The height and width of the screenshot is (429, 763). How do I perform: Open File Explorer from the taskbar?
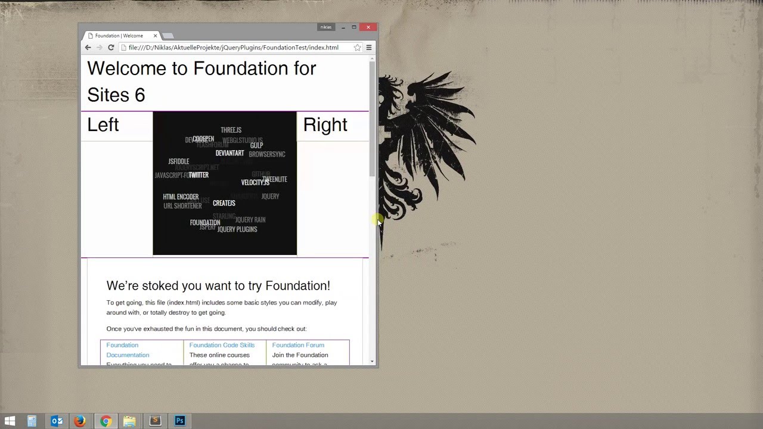coord(129,421)
